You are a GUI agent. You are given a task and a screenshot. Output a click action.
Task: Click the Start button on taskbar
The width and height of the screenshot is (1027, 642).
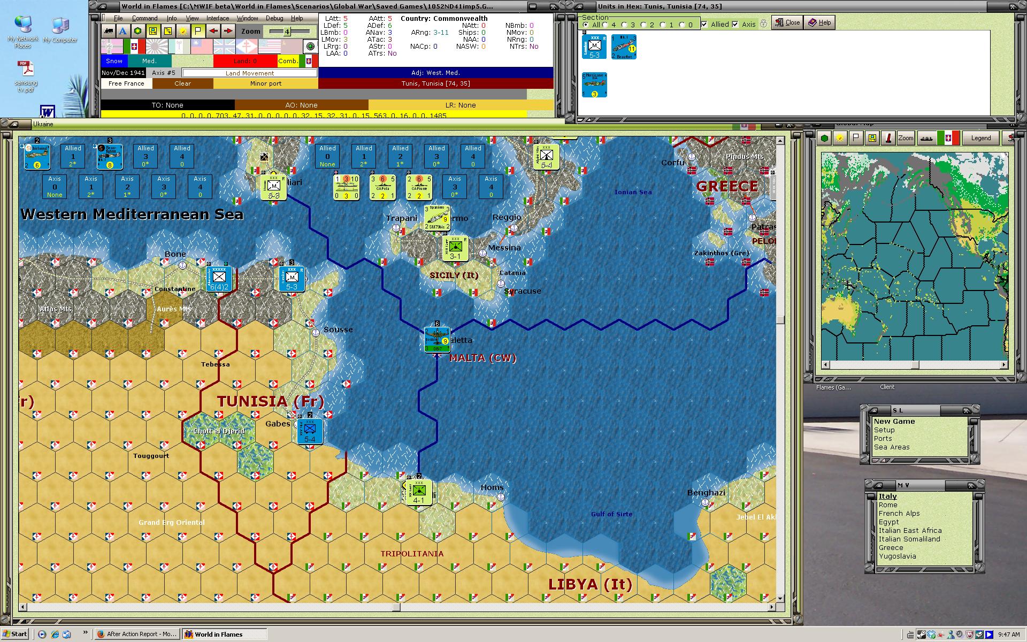click(x=15, y=634)
